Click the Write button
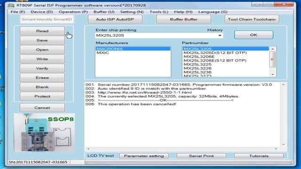The width and height of the screenshot is (301, 169). tap(42, 59)
